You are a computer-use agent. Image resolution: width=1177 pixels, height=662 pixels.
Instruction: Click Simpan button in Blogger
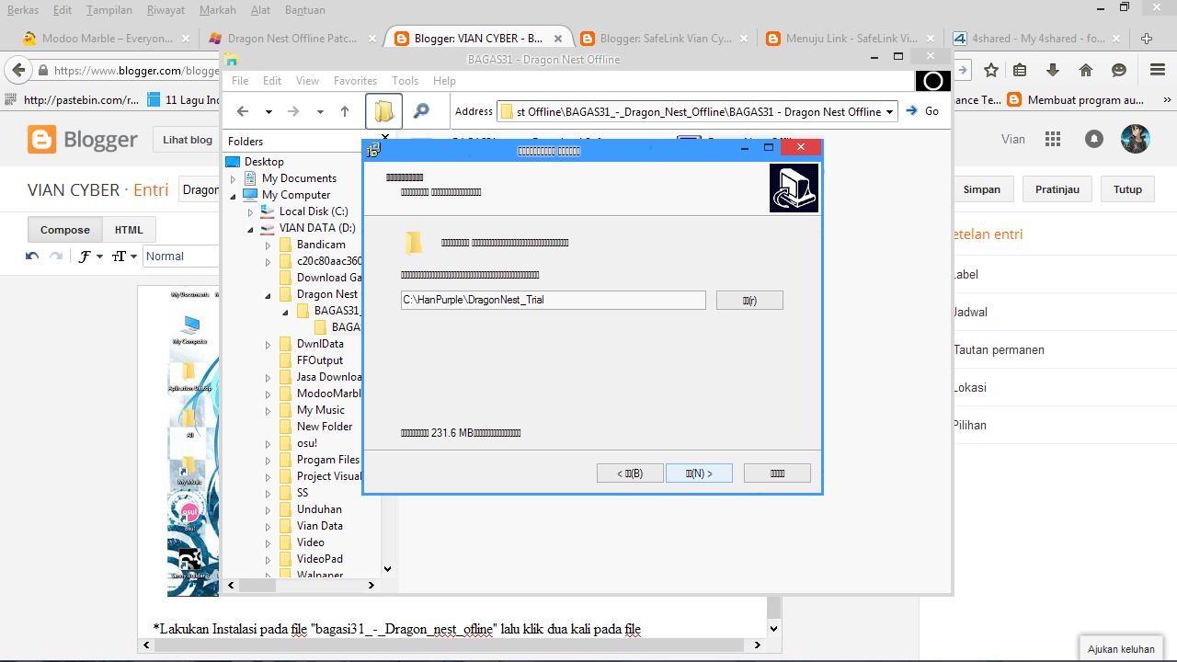(981, 189)
